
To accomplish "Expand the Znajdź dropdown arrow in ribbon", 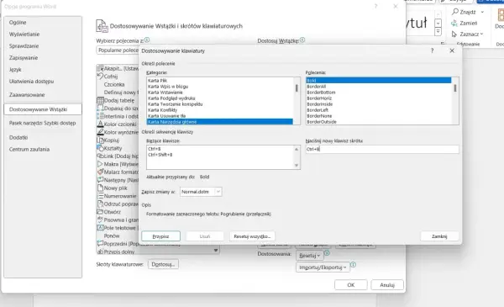I will click(482, 12).
